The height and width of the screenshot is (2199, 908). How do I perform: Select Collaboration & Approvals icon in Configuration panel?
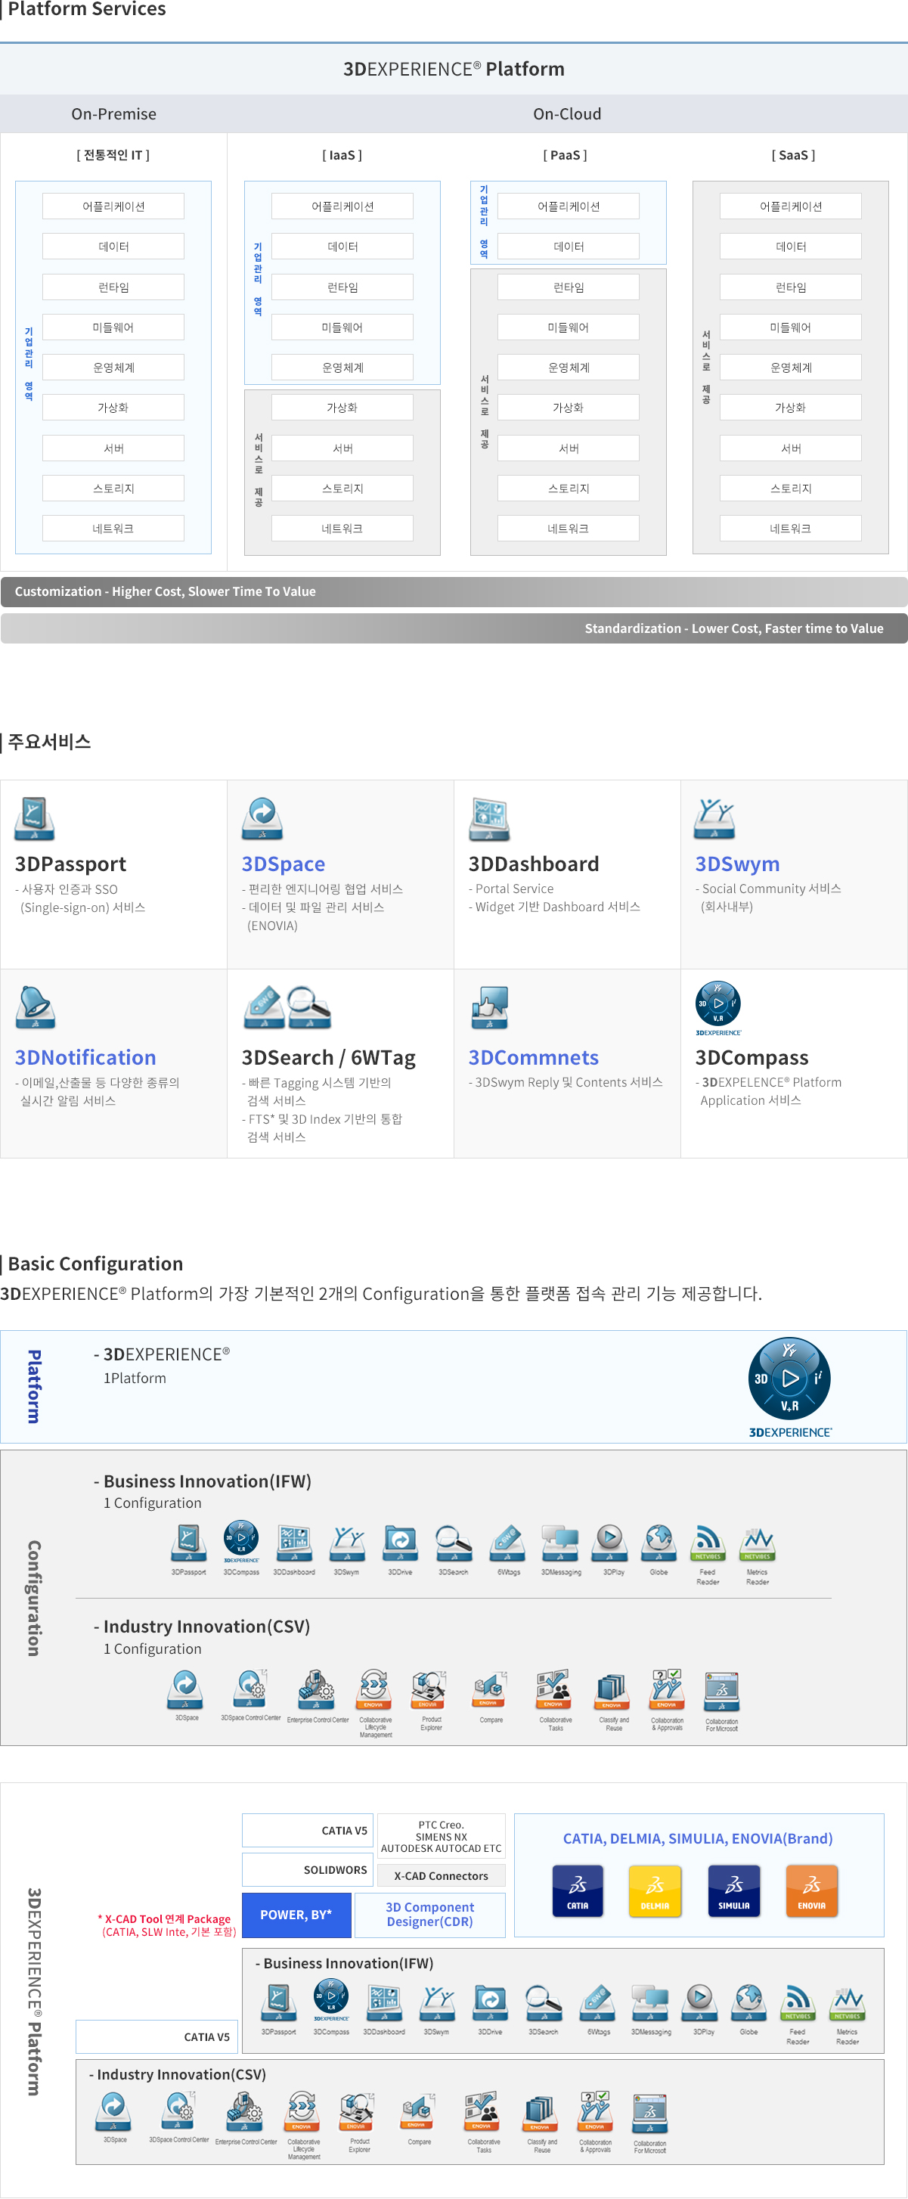point(667,1689)
